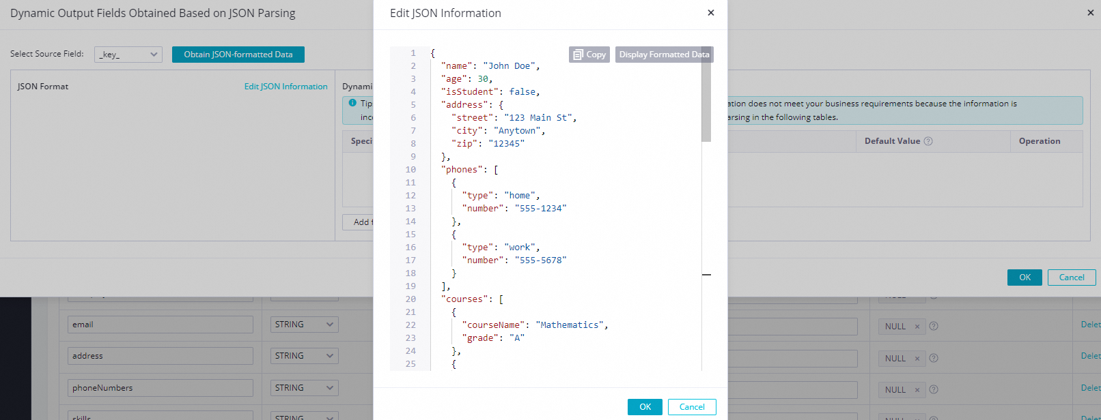The height and width of the screenshot is (420, 1101).
Task: Click the Operation column header
Action: click(x=1040, y=141)
